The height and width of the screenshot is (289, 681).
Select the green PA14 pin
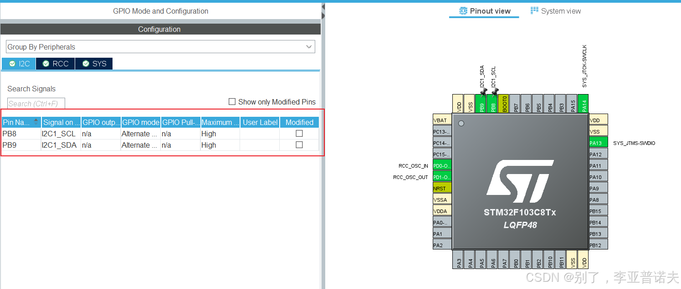(x=583, y=104)
